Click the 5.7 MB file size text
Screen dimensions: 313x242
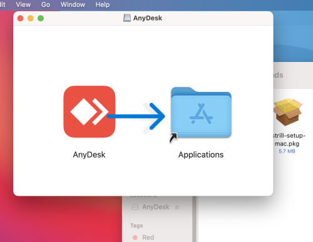[287, 151]
